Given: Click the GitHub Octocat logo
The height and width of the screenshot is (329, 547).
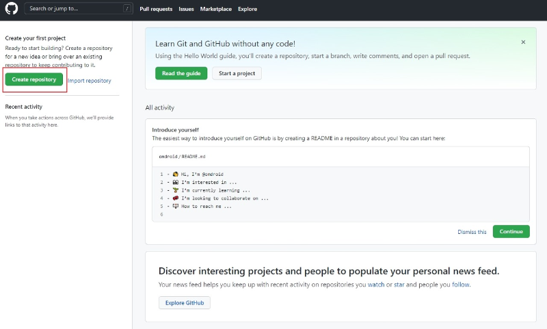Looking at the screenshot, I should coord(11,8).
